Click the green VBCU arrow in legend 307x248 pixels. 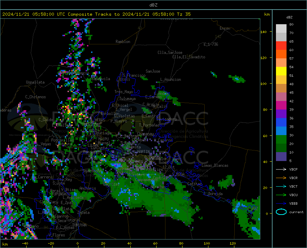click(281, 195)
